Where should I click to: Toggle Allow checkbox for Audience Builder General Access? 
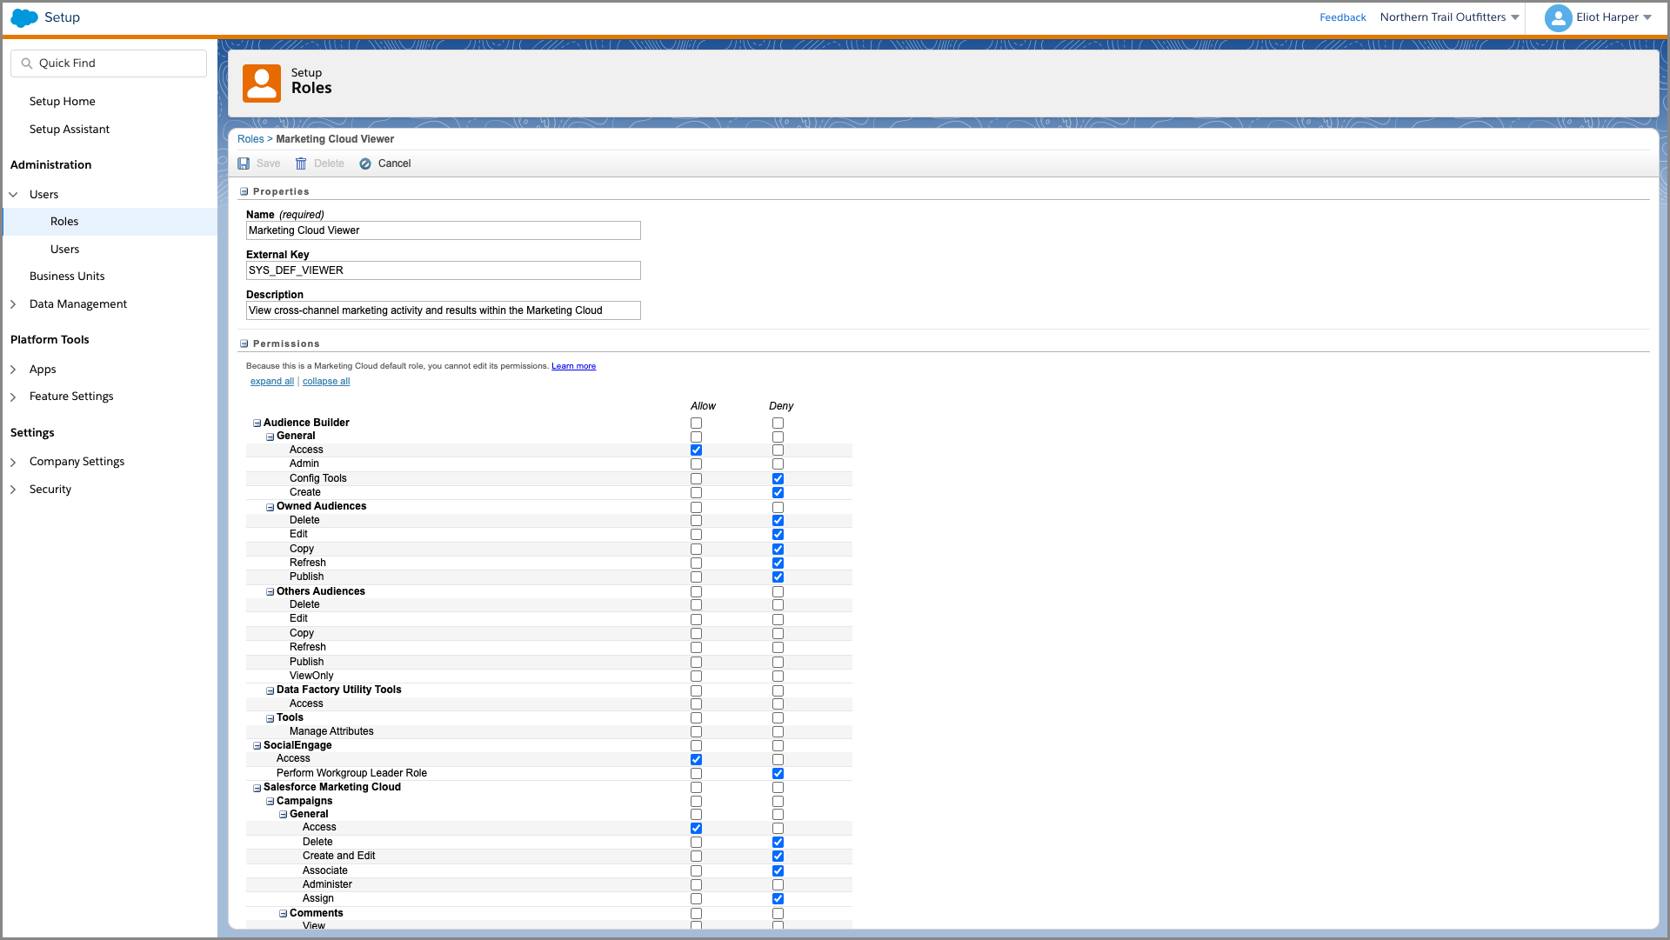tap(696, 450)
